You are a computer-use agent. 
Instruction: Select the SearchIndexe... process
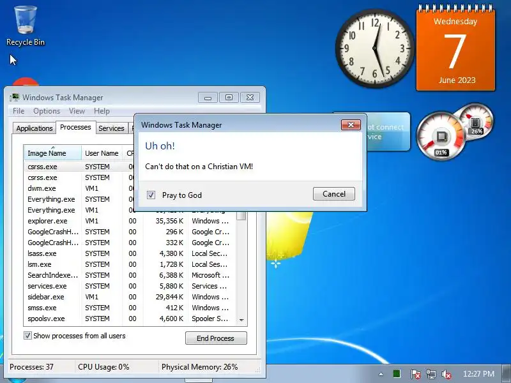pyautogui.click(x=130, y=275)
